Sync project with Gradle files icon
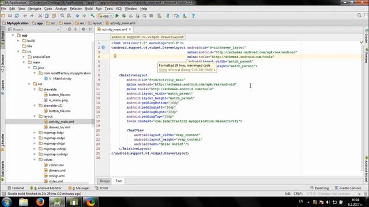369x207 pixels. (x=168, y=16)
